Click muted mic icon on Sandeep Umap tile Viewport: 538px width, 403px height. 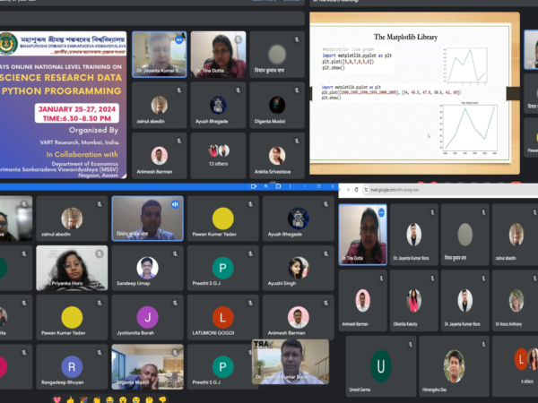pos(175,254)
